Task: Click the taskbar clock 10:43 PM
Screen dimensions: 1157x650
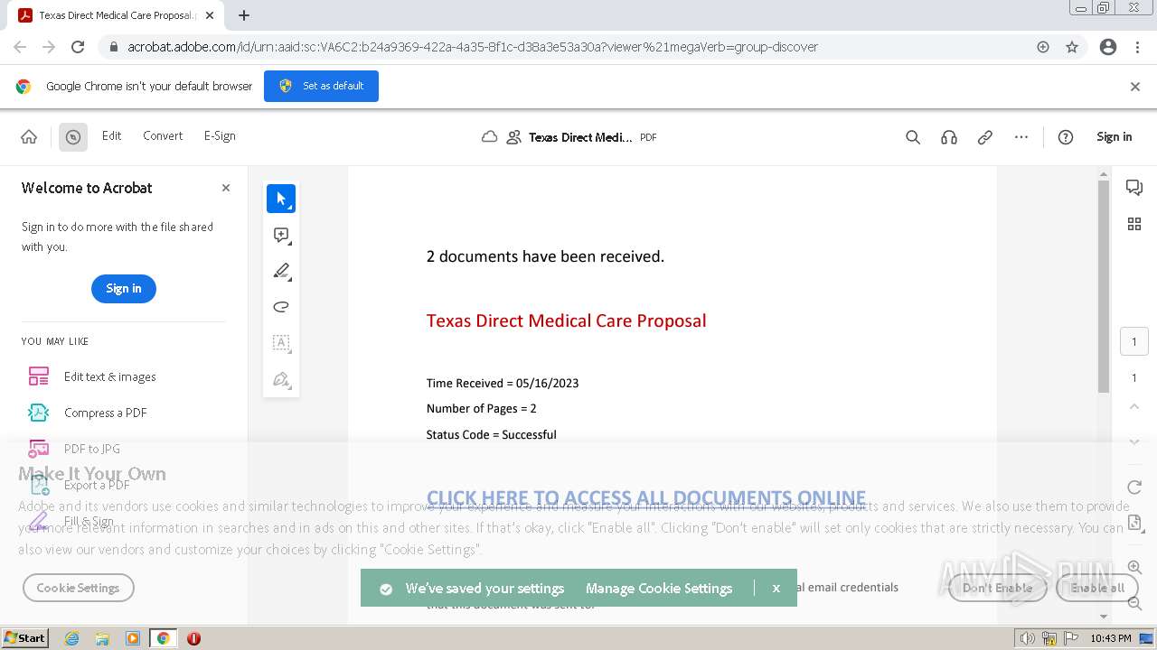Action: point(1111,638)
